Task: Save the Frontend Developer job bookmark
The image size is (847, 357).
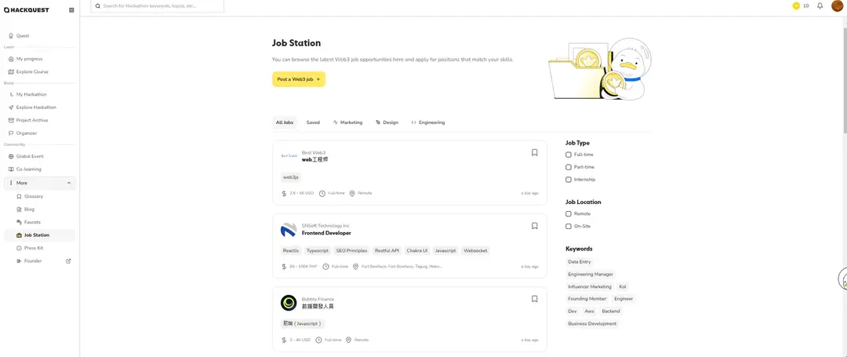Action: (x=534, y=226)
